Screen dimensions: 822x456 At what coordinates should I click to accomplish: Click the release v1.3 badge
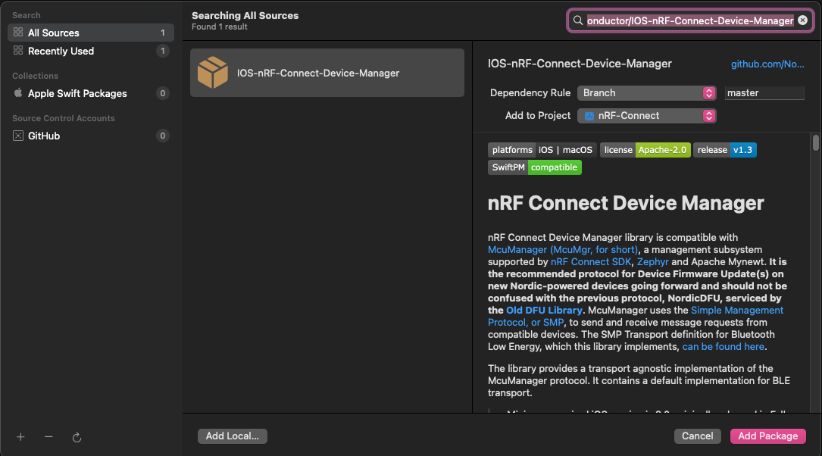pos(724,150)
